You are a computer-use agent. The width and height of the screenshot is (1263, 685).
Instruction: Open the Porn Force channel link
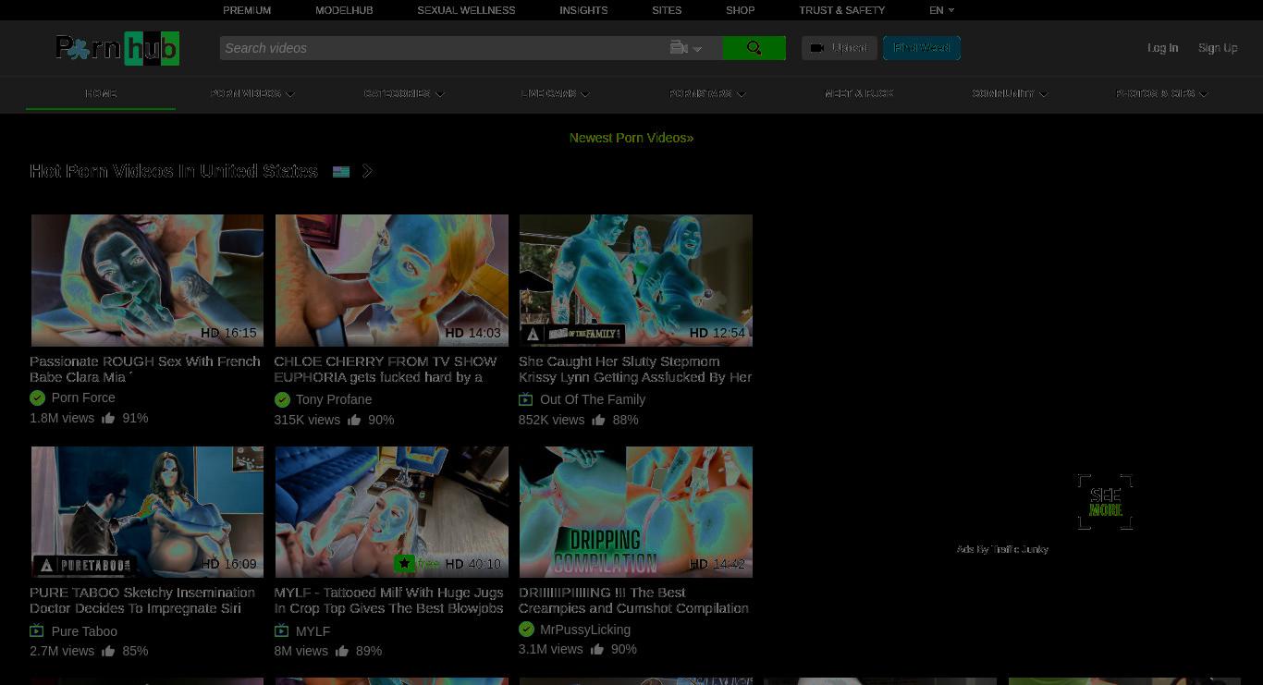(83, 398)
